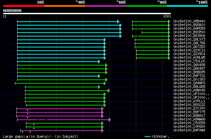Click the query end position label 630
The height and width of the screenshot is (139, 211).
pyautogui.click(x=166, y=16)
